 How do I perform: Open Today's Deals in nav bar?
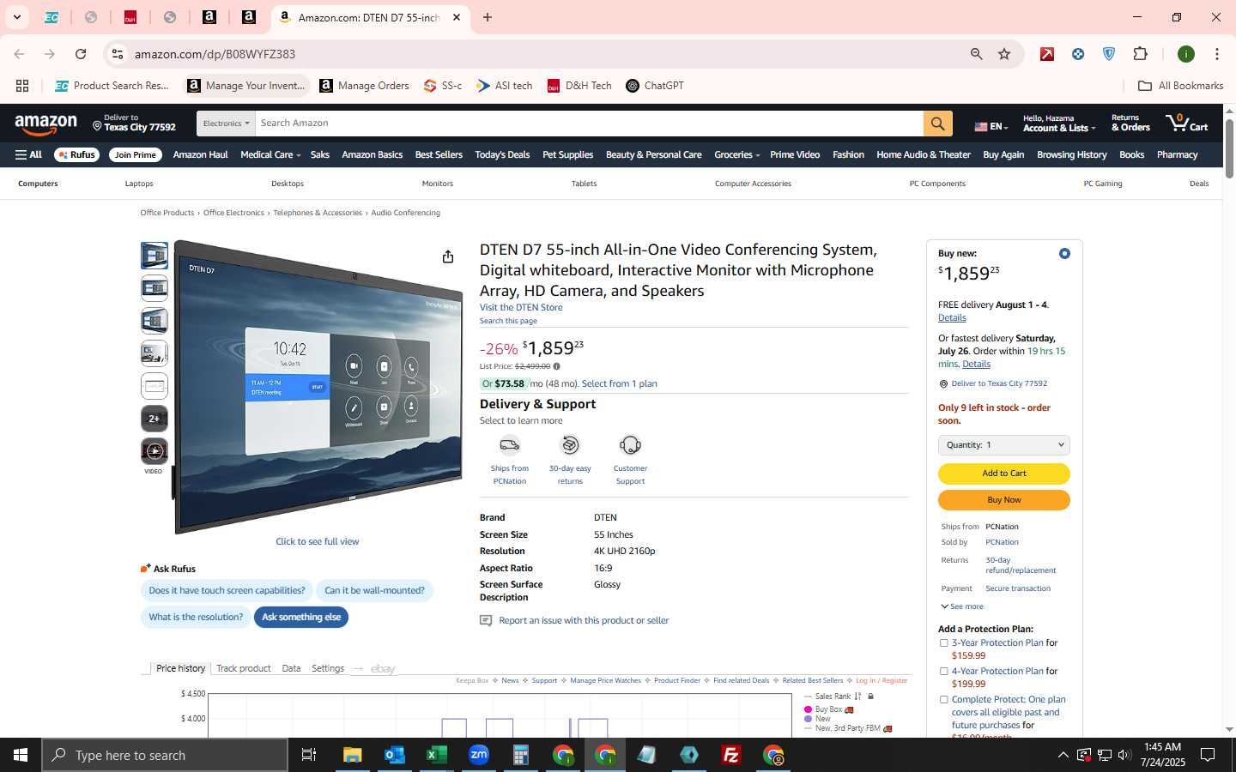(502, 155)
